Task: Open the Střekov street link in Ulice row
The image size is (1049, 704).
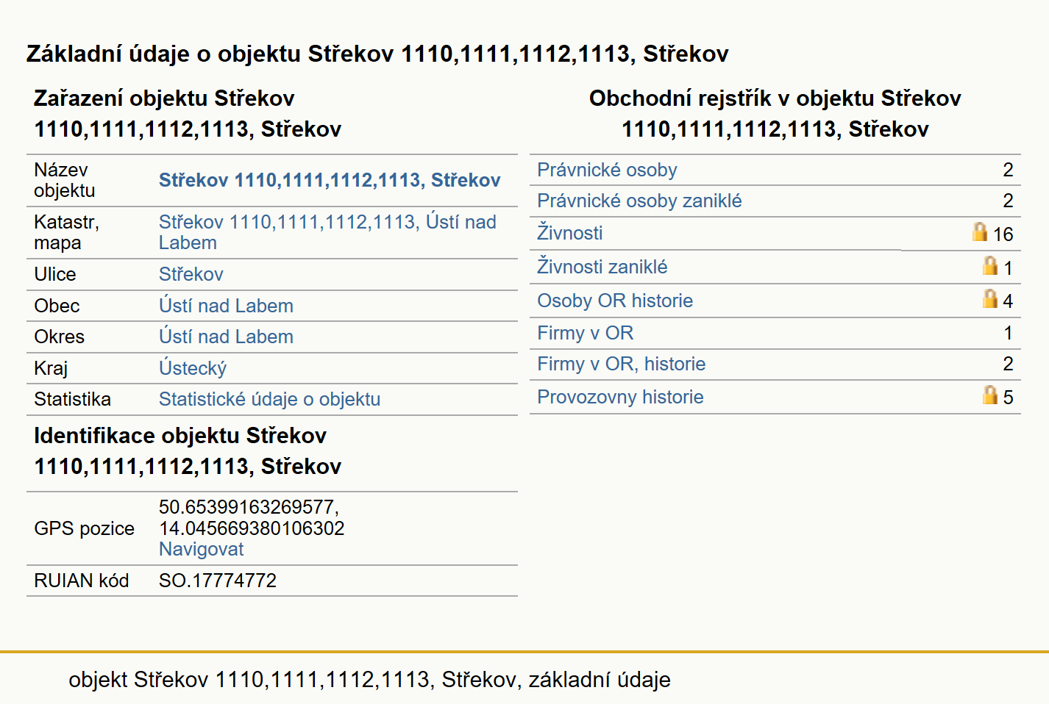Action: pyautogui.click(x=191, y=274)
